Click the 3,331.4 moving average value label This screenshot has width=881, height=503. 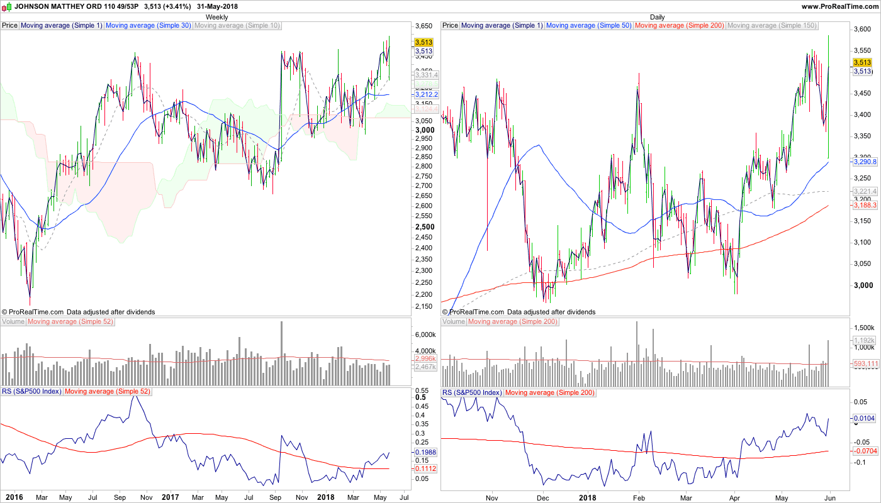click(x=426, y=75)
